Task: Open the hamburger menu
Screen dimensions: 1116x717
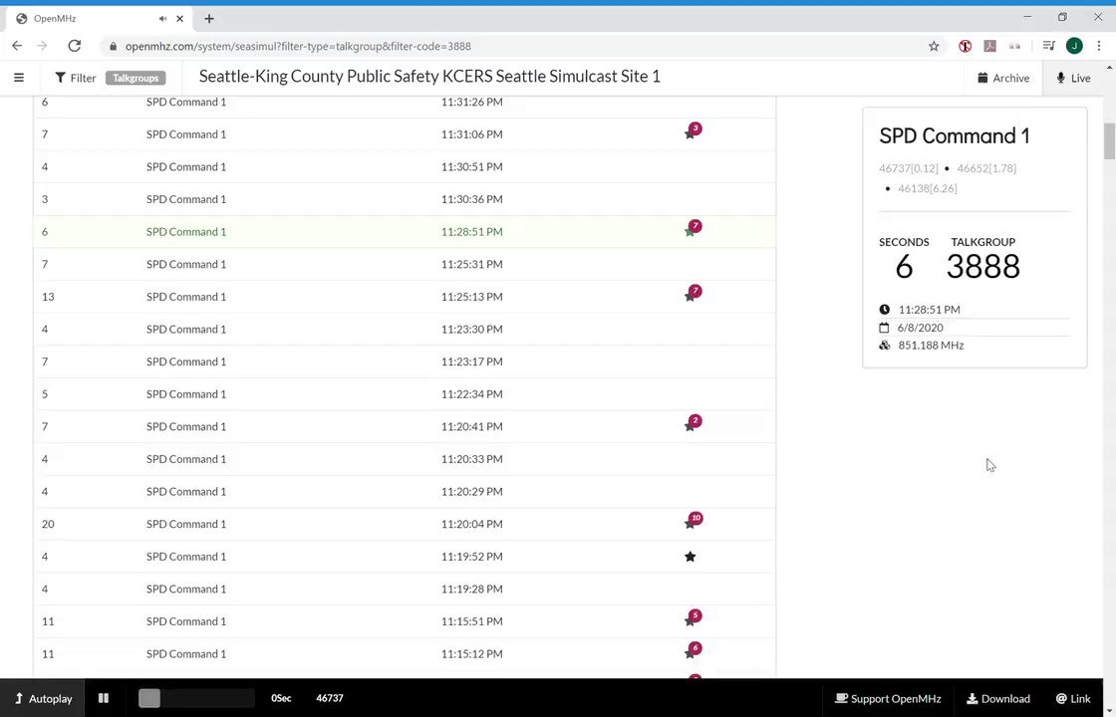Action: click(19, 78)
